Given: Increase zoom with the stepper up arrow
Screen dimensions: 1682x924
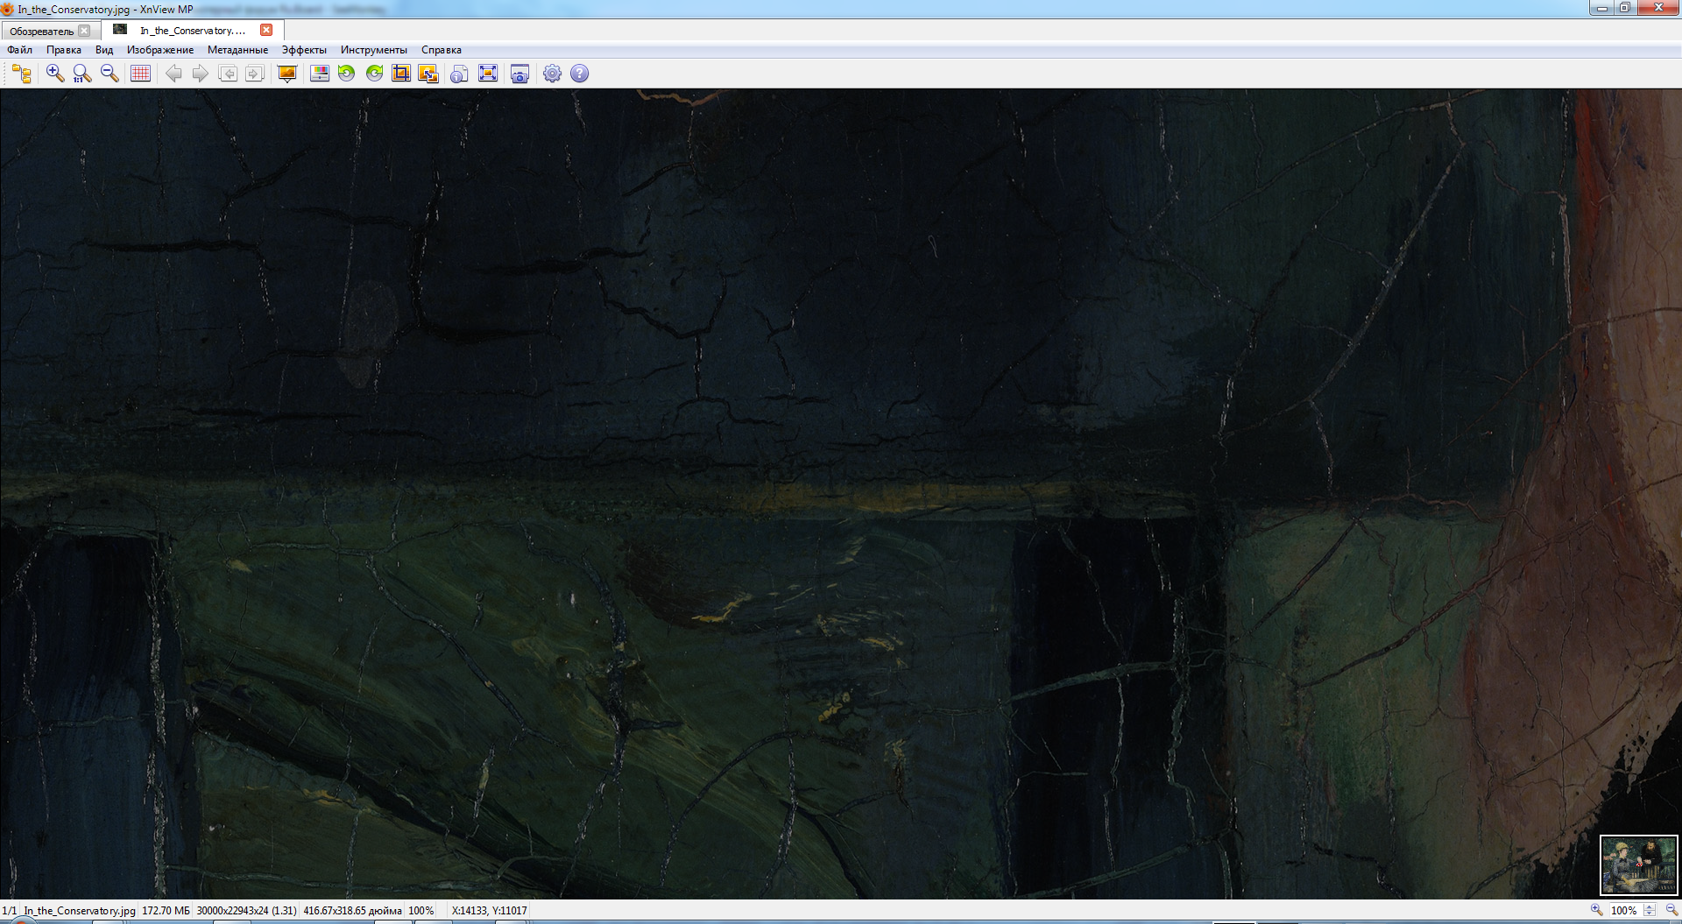Looking at the screenshot, I should [1650, 906].
